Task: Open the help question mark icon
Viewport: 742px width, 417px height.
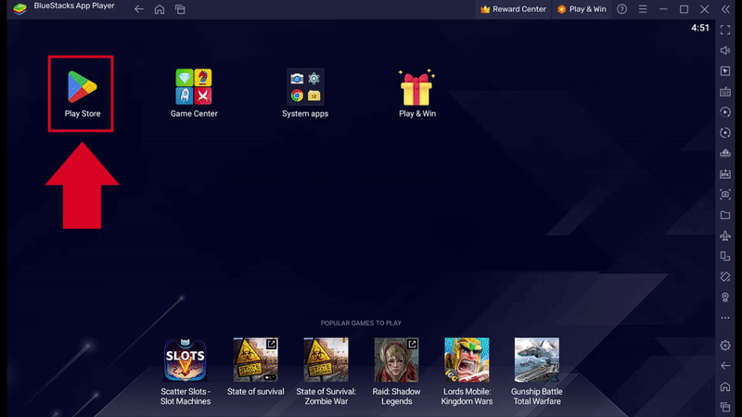Action: (621, 9)
